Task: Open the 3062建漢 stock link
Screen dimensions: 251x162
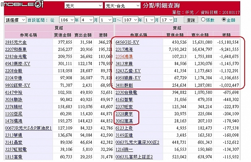Action: point(124,121)
